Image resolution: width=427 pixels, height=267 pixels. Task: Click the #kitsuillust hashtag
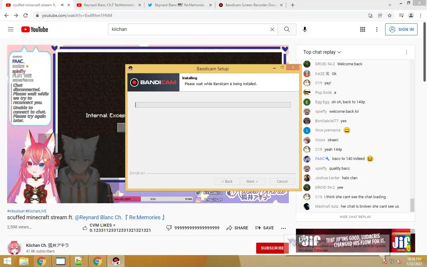(x=16, y=211)
